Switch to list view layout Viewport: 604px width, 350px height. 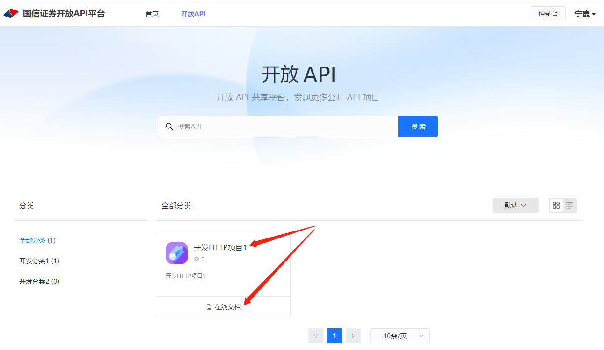pos(569,205)
